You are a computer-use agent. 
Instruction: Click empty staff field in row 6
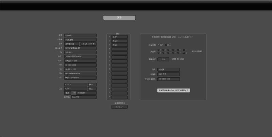point(120,57)
